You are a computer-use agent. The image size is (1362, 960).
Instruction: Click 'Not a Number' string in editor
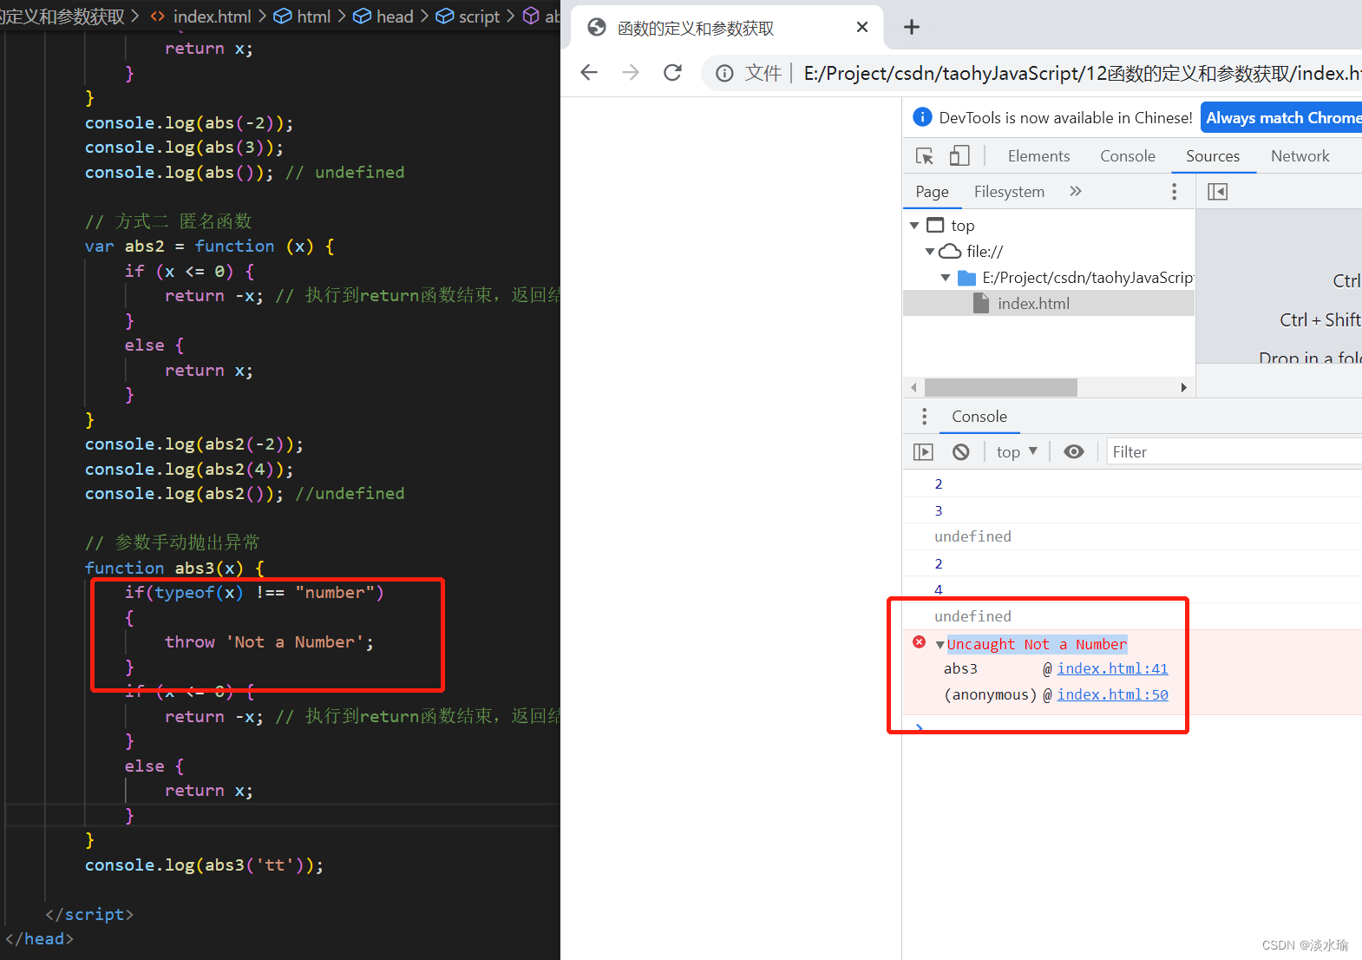295,642
